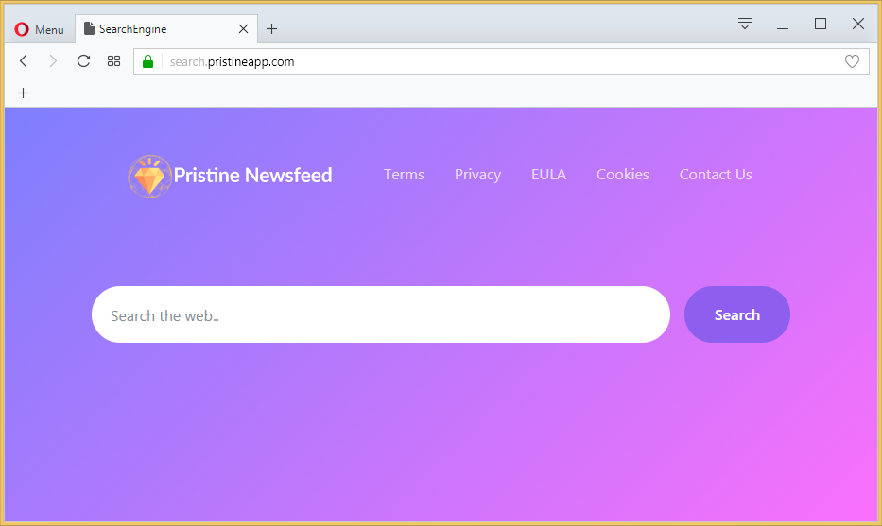Click the browser back arrow
Viewport: 882px width, 526px height.
tap(24, 61)
